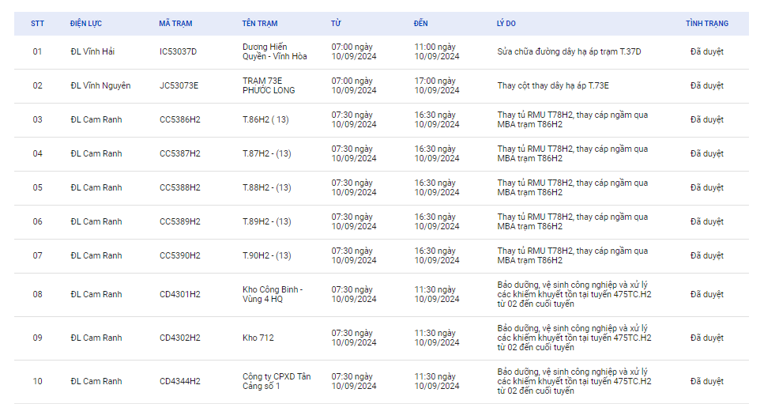Click station code IC53037D
Screen dimensions: 764x404
[179, 51]
